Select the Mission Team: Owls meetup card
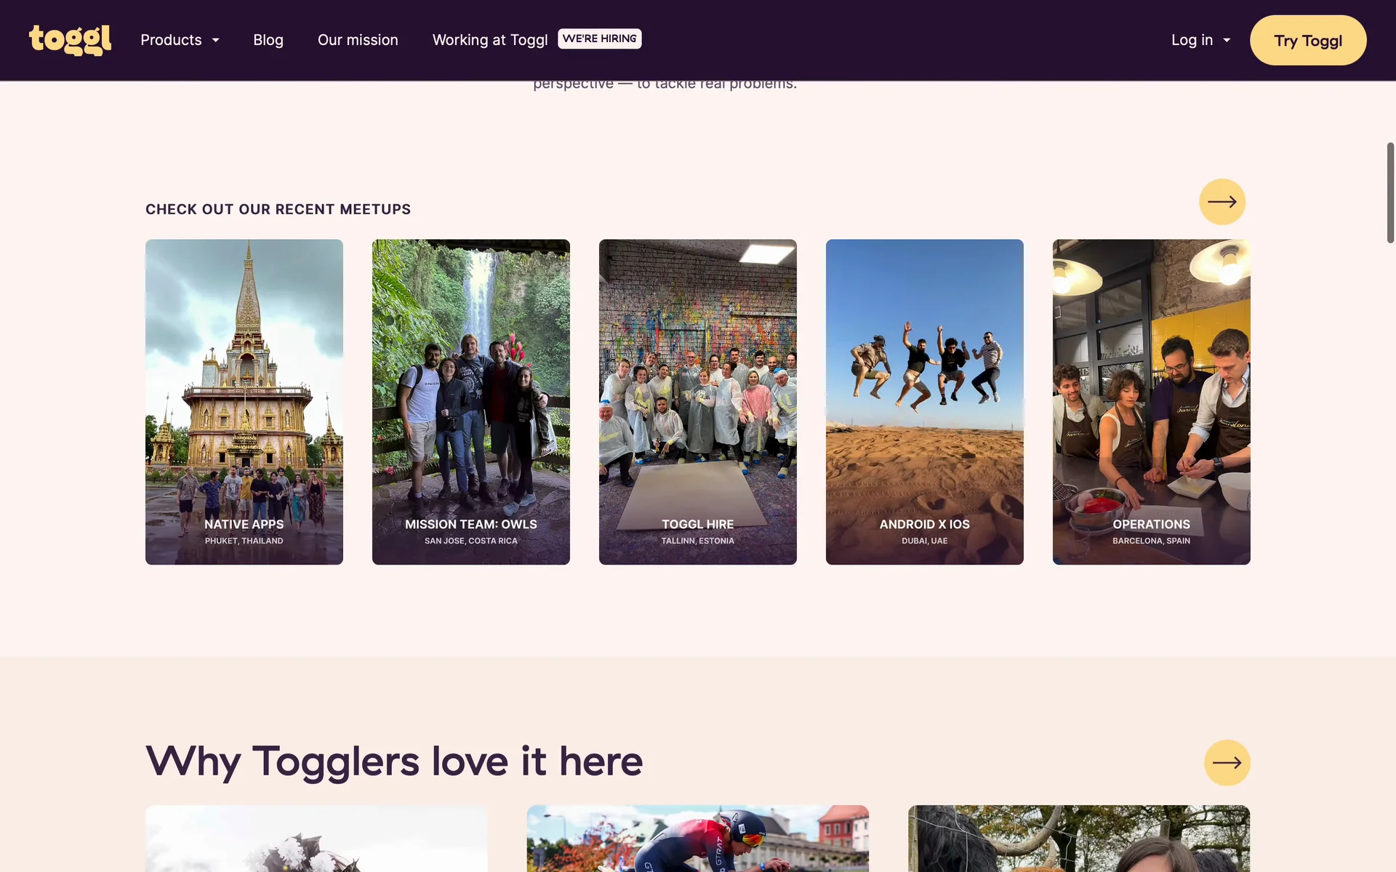 click(x=471, y=401)
